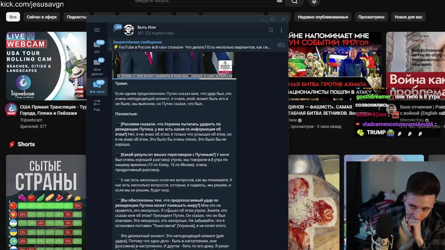Maximize the Telegram window

click(x=273, y=19)
